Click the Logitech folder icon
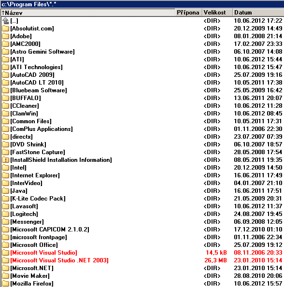This screenshot has height=287, width=284. 6,214
